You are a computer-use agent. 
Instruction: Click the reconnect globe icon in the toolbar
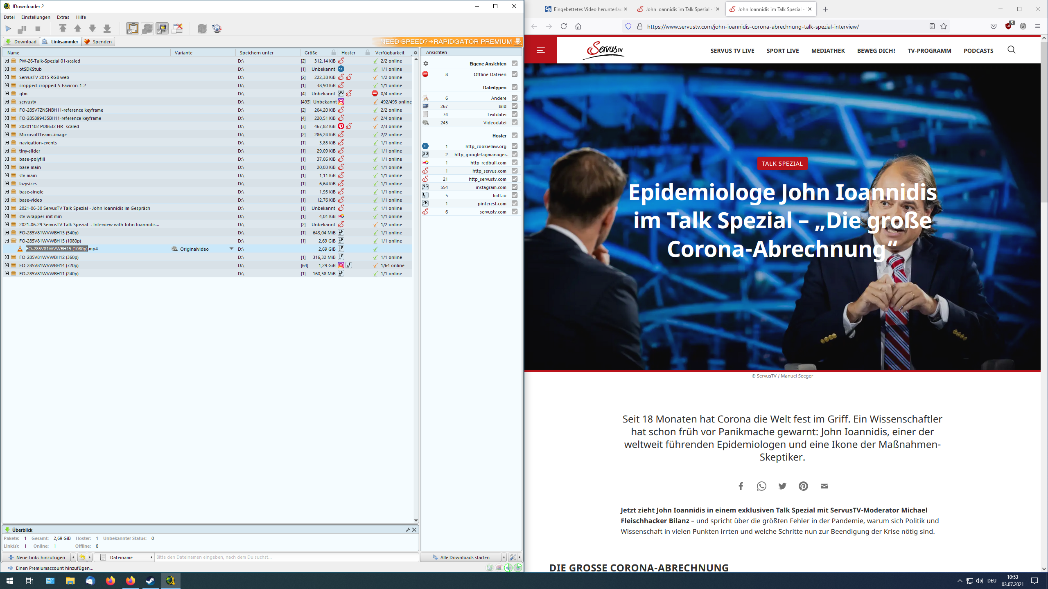click(217, 28)
